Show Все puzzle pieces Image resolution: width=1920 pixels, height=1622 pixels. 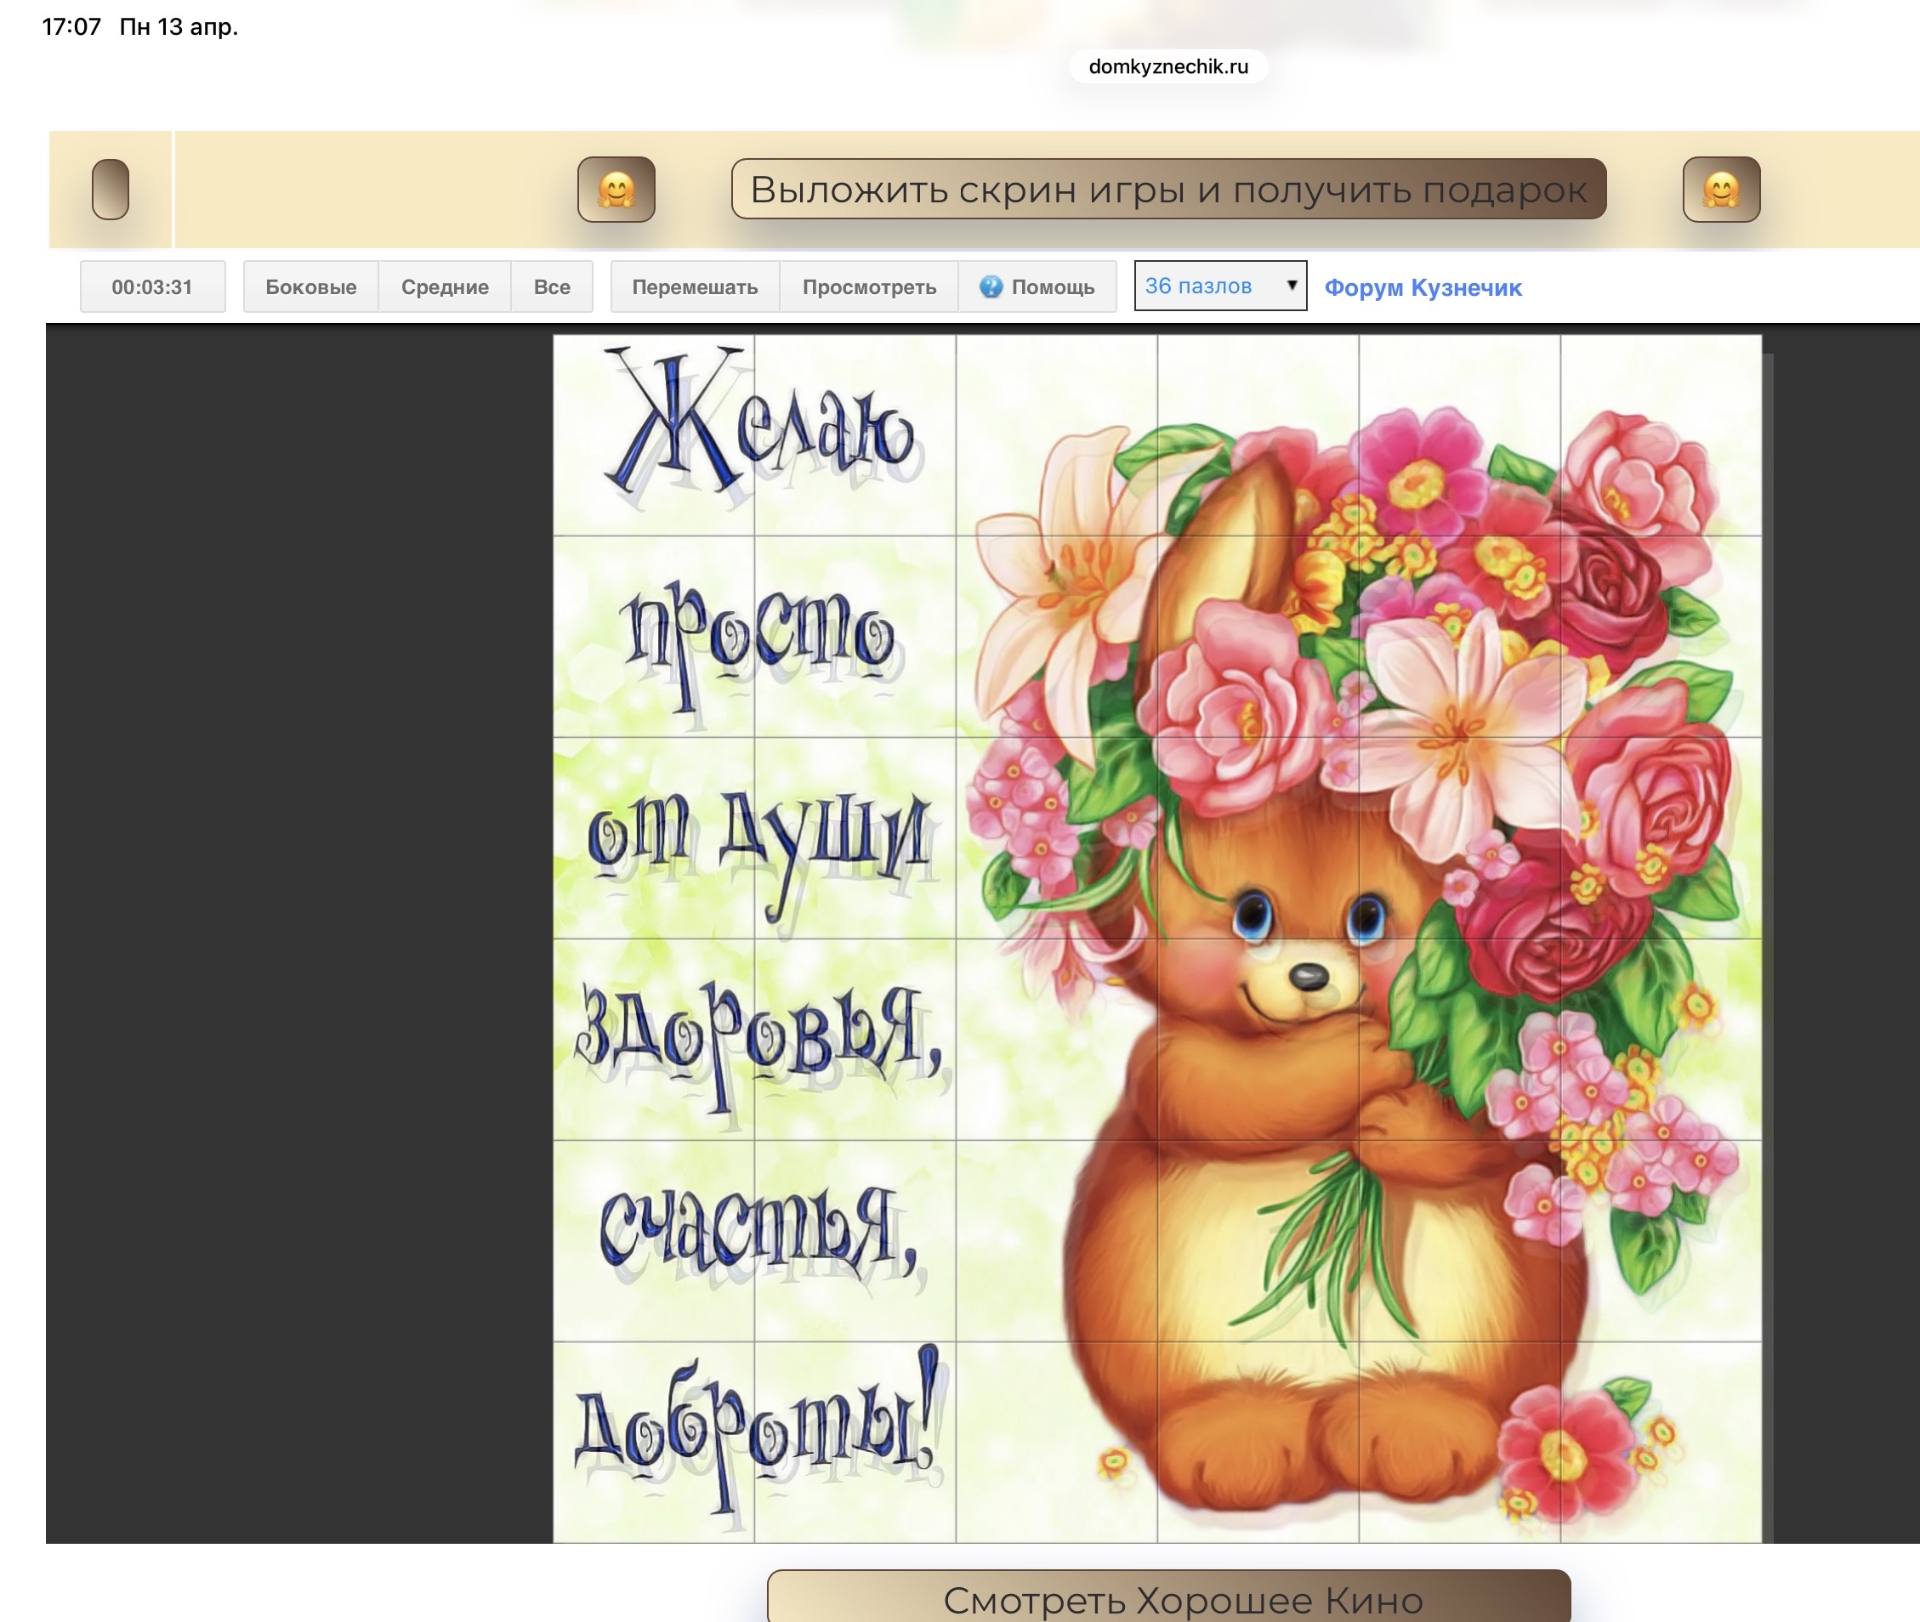[552, 286]
